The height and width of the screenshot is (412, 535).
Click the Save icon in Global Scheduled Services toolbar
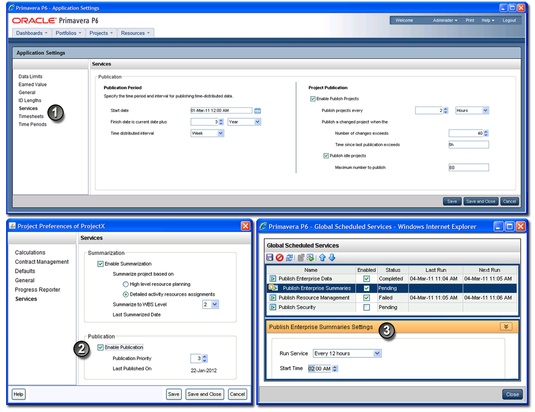tap(270, 258)
